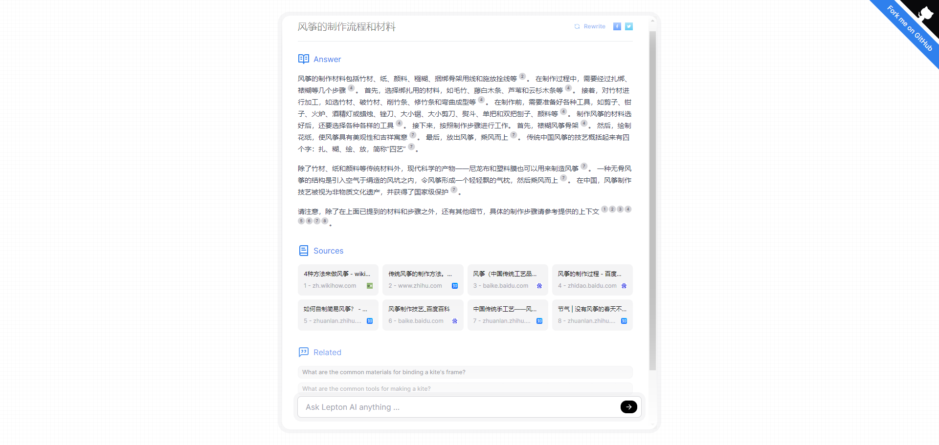Submit the query with the arrow button
Image resolution: width=939 pixels, height=445 pixels.
(629, 407)
